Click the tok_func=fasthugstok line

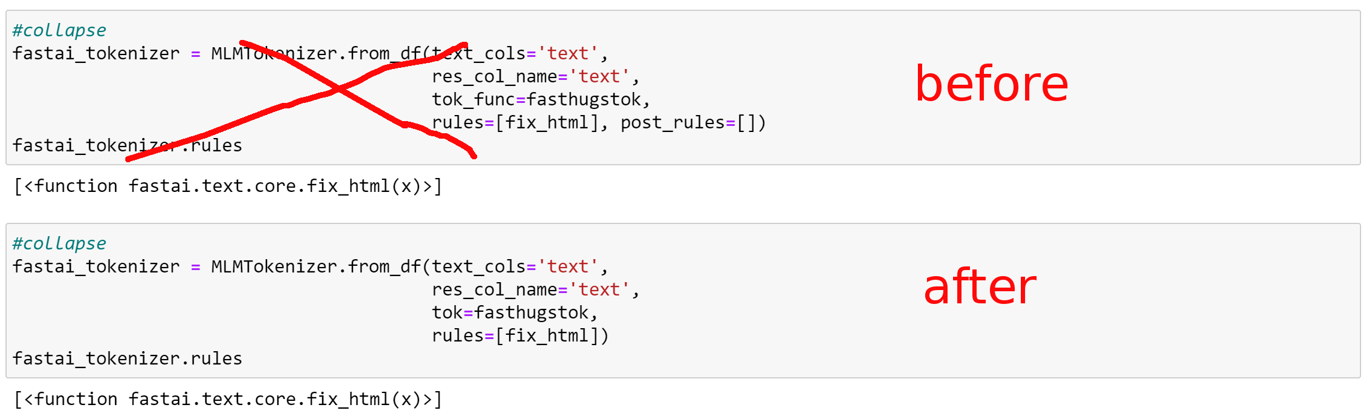tap(540, 99)
